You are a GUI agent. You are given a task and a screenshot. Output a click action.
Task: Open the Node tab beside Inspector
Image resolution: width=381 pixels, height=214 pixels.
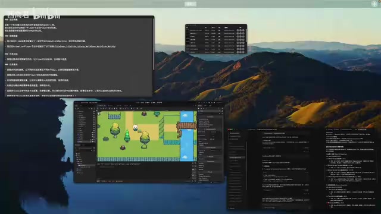(205, 106)
